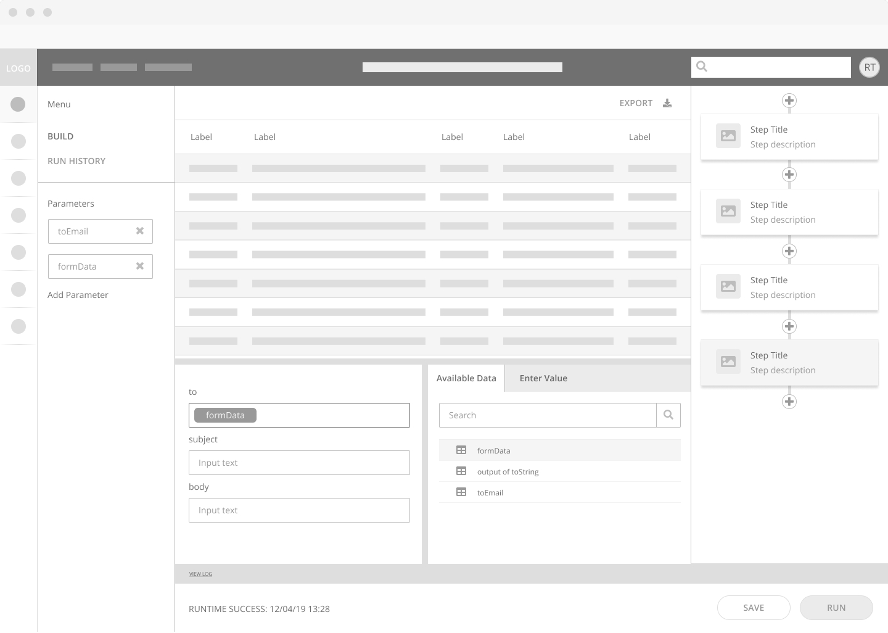The width and height of the screenshot is (888, 633).
Task: Click the third circle icon in the left sidebar
Action: click(18, 178)
